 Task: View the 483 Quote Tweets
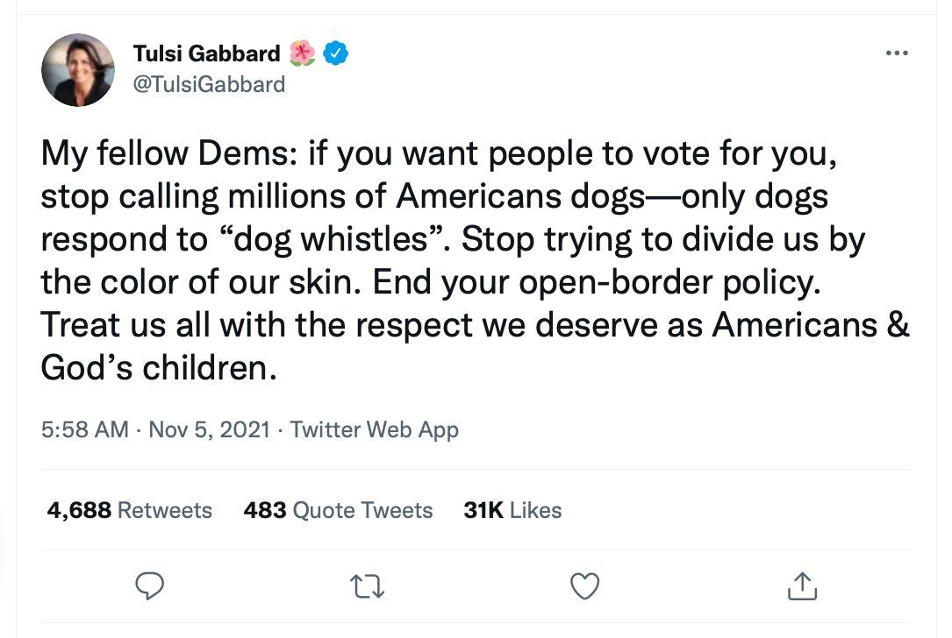338,510
